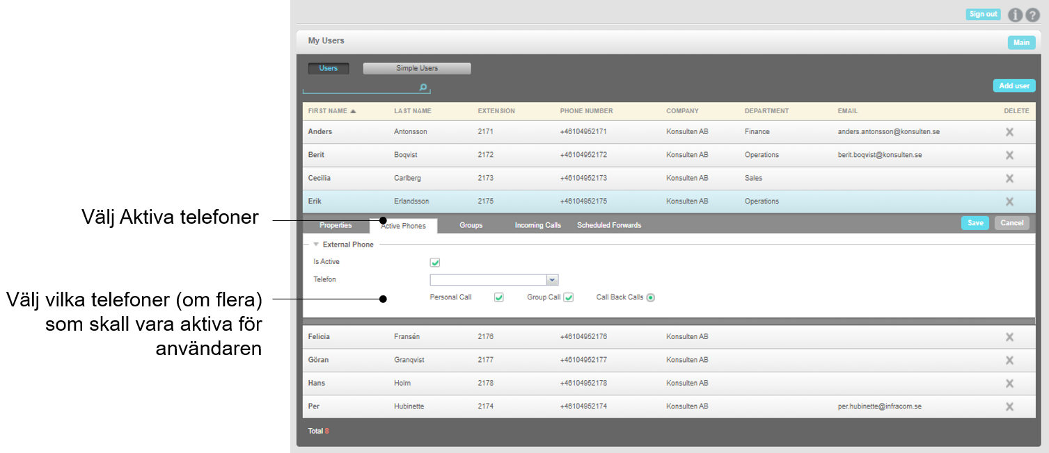Open the Scheduled Forwards tab

click(609, 225)
